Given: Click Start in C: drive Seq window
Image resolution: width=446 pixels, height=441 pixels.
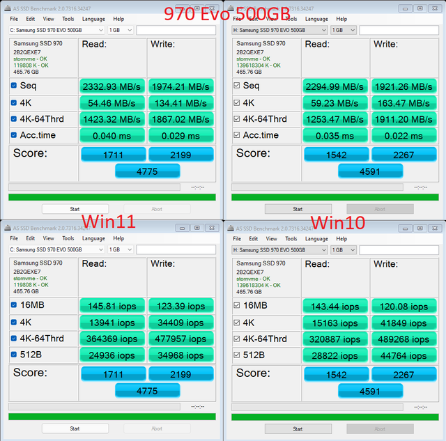Looking at the screenshot, I should (75, 209).
